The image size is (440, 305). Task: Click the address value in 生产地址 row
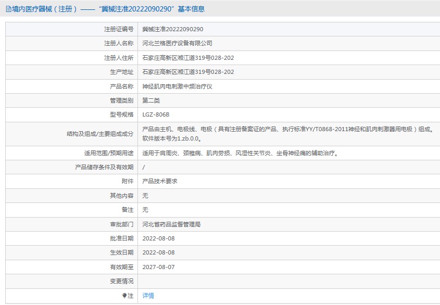click(188, 72)
